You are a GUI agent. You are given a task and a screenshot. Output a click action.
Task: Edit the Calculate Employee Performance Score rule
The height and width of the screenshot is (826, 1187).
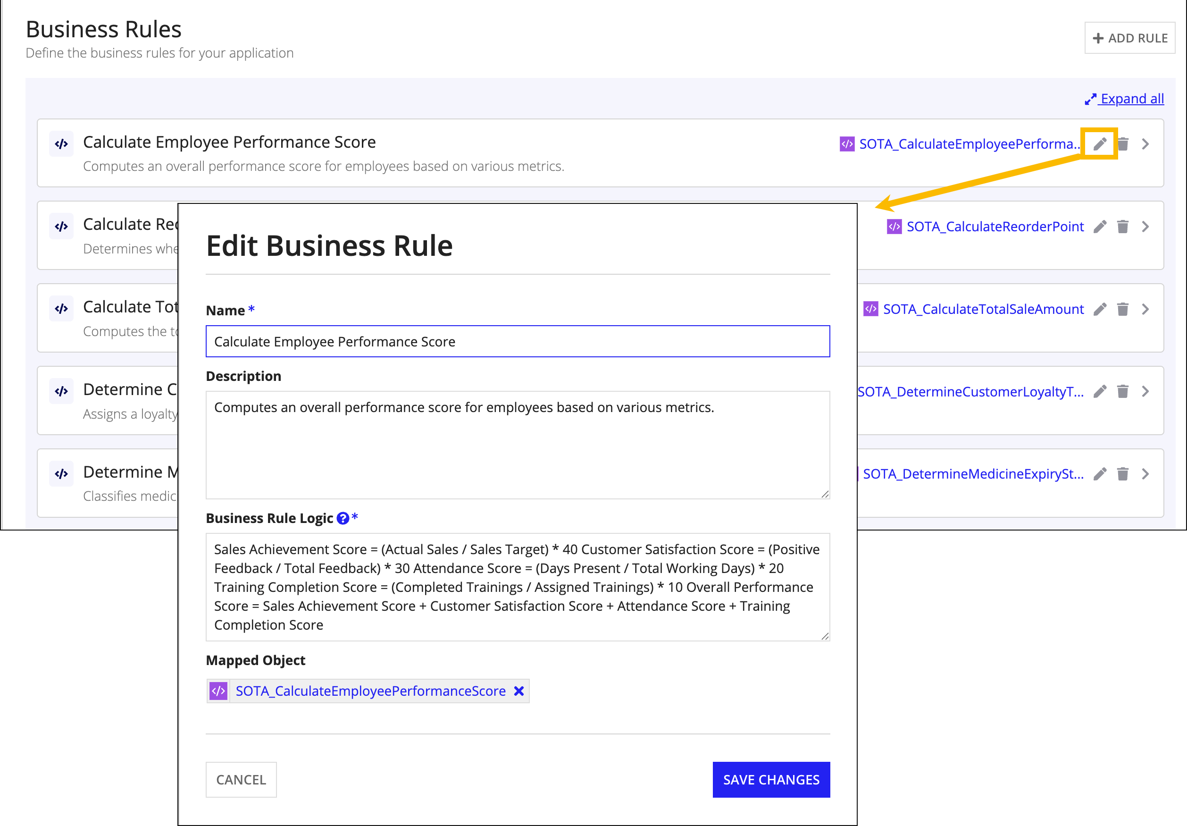(x=1100, y=144)
